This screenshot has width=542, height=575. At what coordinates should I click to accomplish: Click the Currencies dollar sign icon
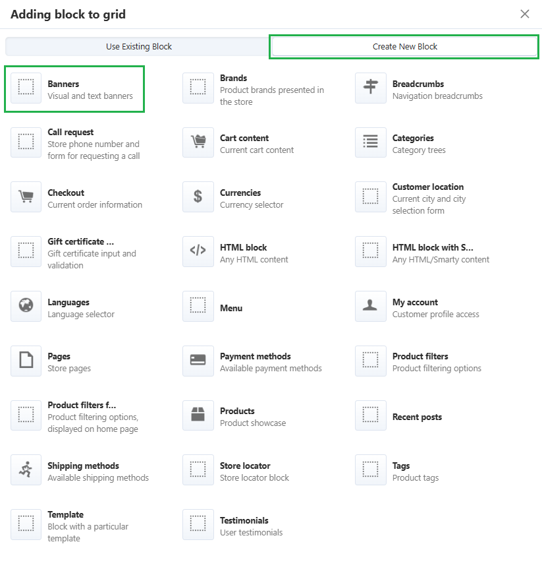(198, 197)
